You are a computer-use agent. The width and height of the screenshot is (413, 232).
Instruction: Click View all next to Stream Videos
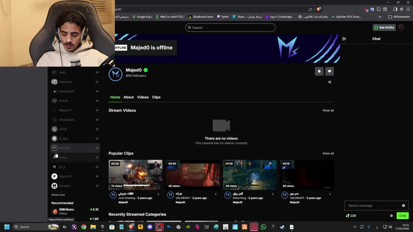[328, 111]
